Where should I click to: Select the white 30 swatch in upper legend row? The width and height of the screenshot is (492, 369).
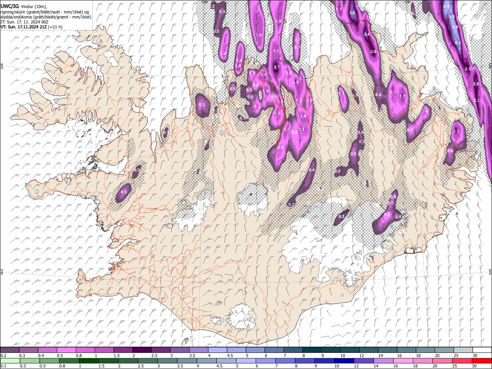click(x=482, y=350)
